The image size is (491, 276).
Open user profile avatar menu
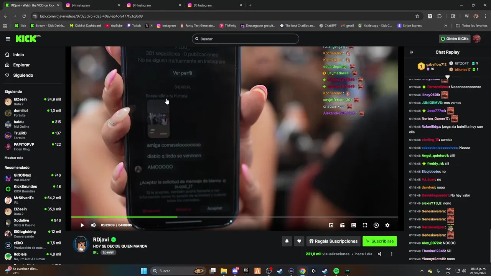pyautogui.click(x=476, y=39)
